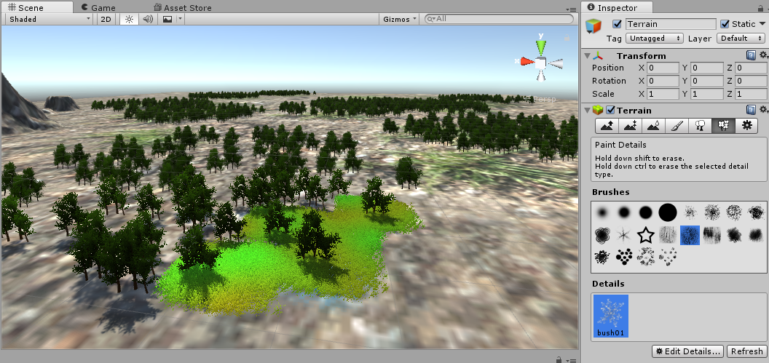
Task: Select the Place Trees tool
Action: tap(700, 126)
